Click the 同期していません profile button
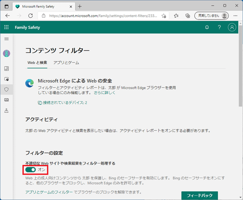Viewport: 243px width, 200px height. pyautogui.click(x=211, y=16)
